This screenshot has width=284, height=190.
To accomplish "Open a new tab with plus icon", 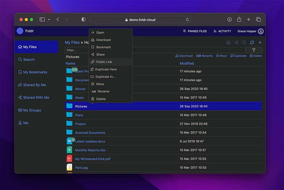I will pos(248,20).
